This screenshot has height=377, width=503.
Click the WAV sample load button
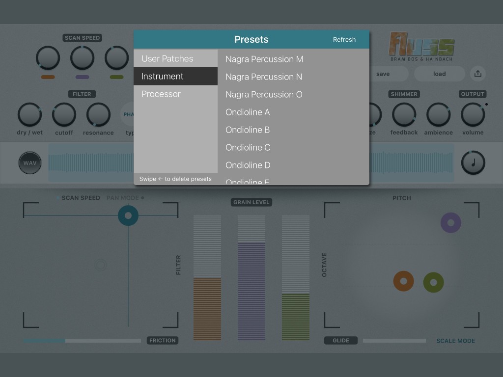tap(30, 163)
